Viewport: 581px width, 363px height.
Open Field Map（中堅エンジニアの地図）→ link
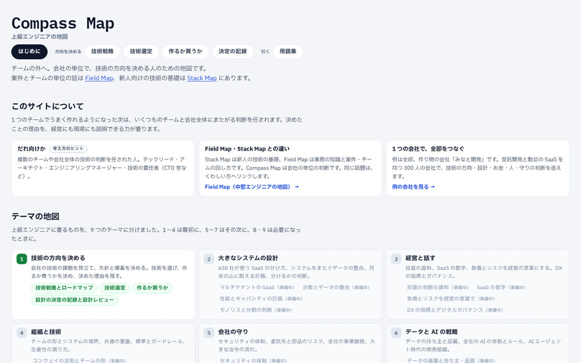pos(252,187)
